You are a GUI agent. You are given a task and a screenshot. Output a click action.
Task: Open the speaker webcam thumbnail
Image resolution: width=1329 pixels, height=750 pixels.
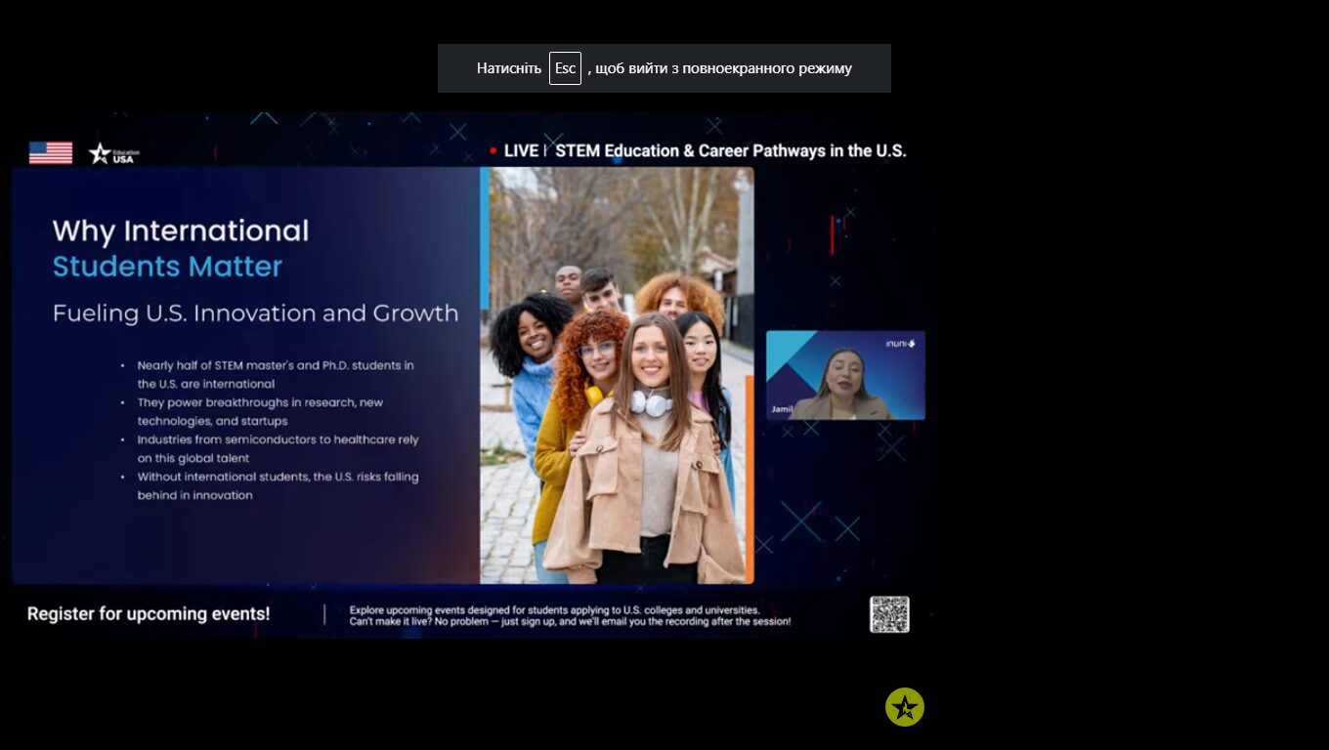(x=845, y=375)
